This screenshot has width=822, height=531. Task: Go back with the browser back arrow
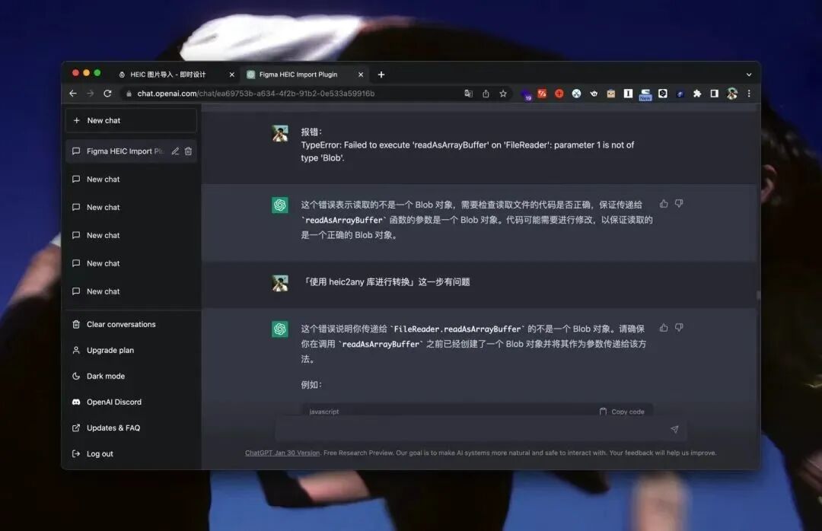(x=73, y=94)
